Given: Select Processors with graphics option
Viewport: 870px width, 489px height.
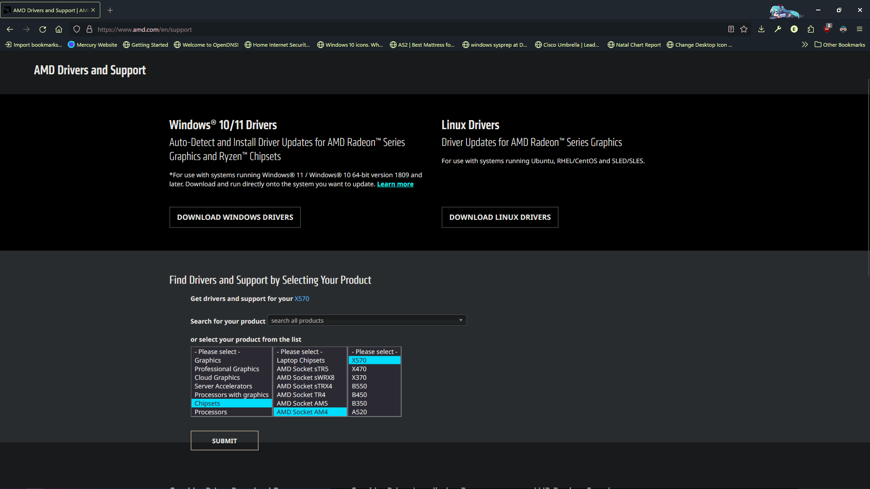Looking at the screenshot, I should coord(231,395).
